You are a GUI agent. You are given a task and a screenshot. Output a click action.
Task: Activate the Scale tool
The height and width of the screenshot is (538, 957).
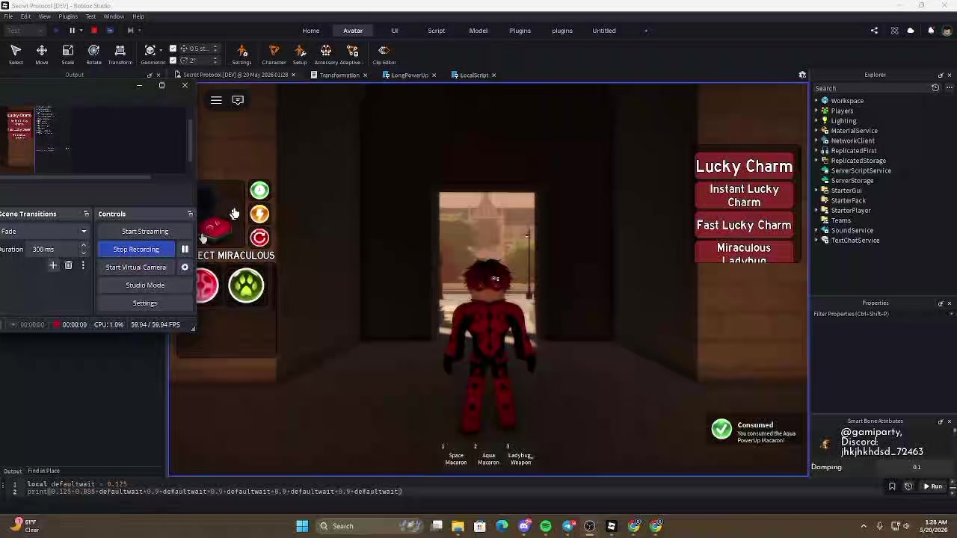(67, 55)
